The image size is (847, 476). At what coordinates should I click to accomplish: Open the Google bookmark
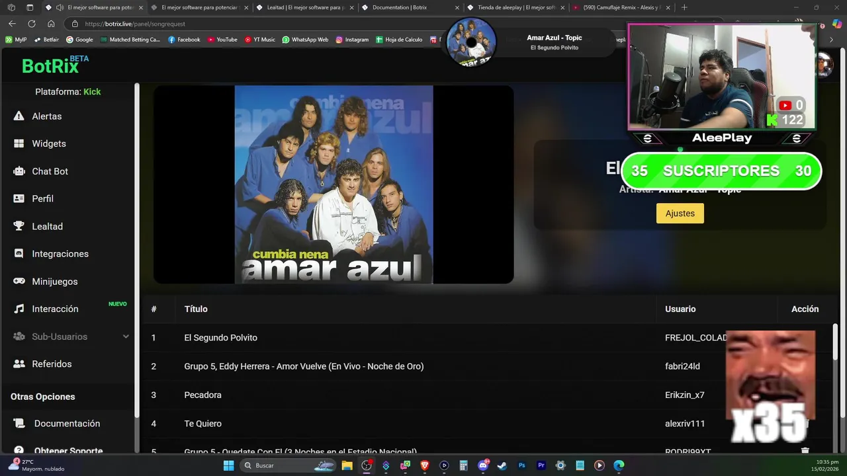(79, 40)
